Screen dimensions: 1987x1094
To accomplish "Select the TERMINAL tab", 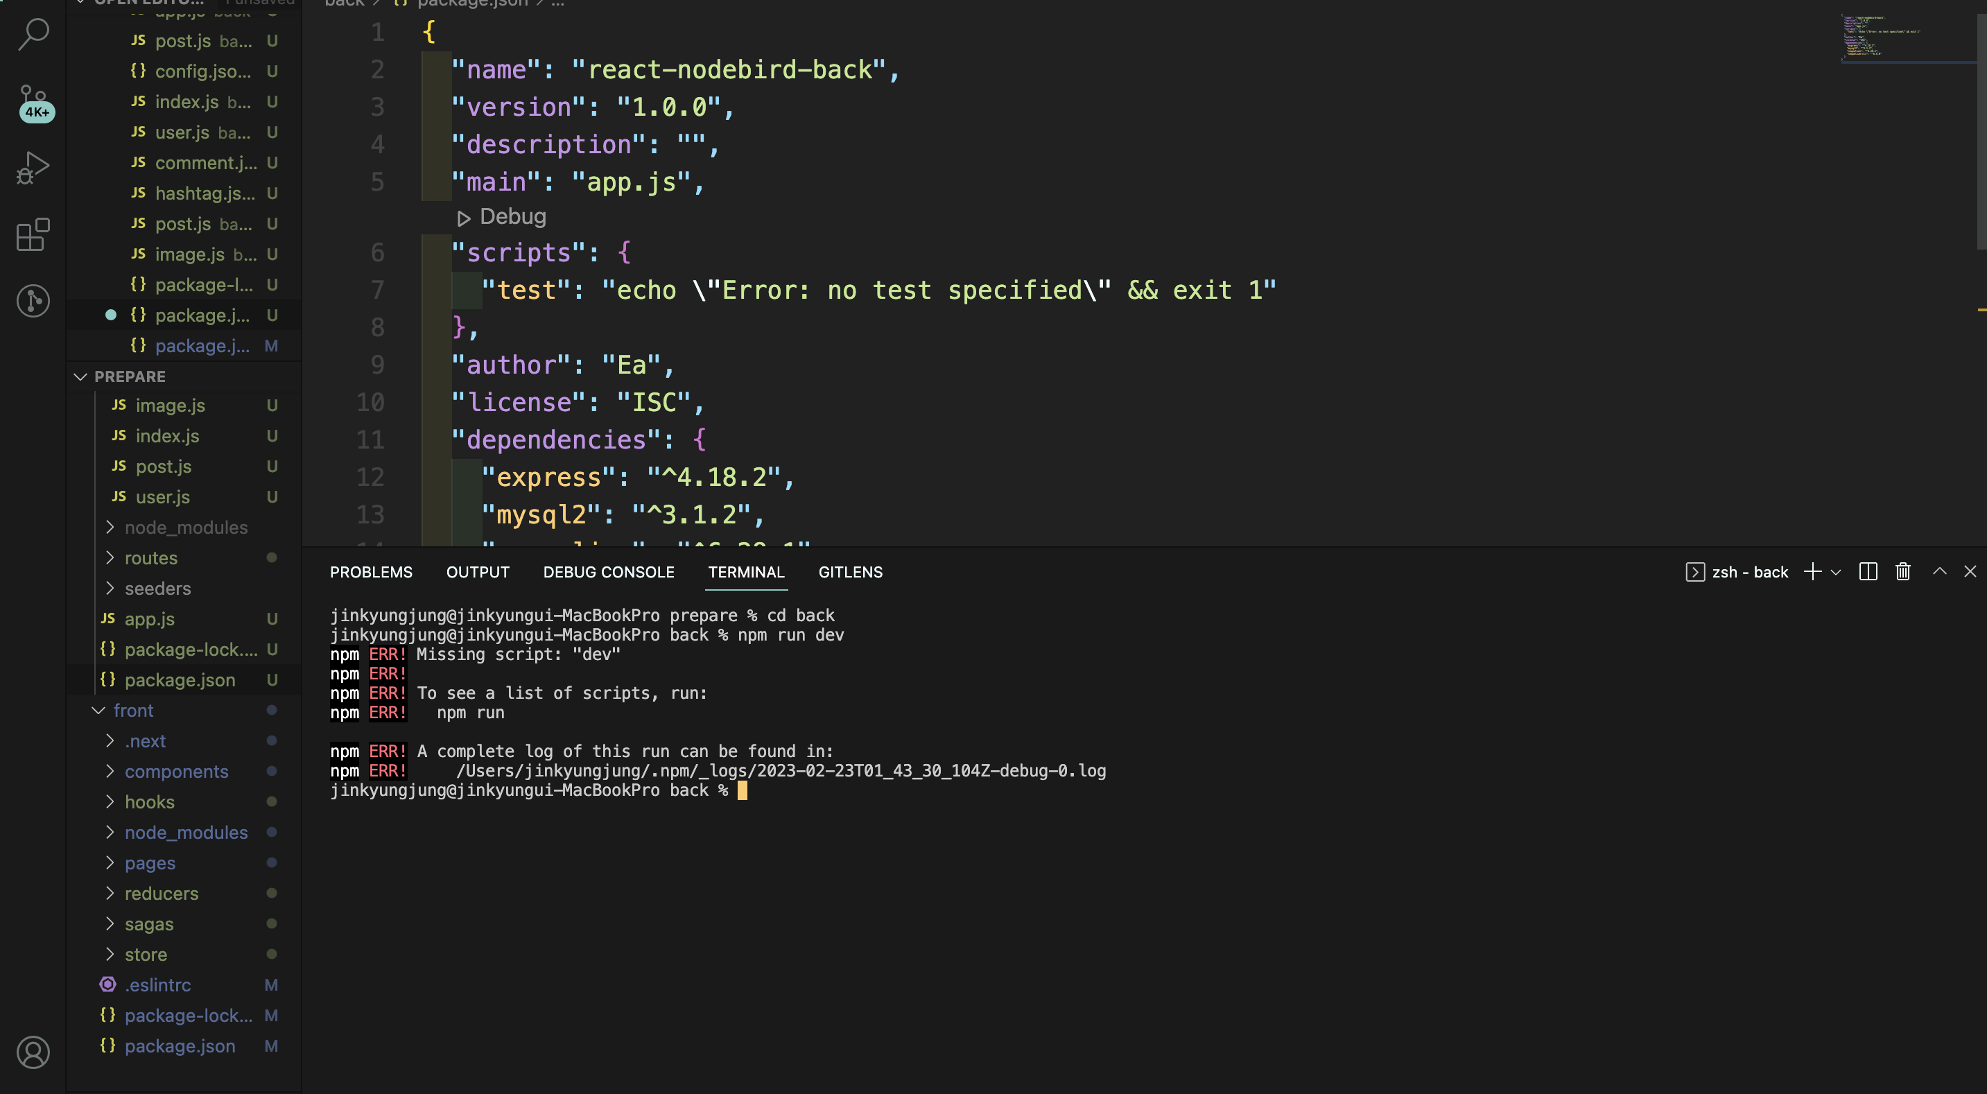I will tap(746, 572).
